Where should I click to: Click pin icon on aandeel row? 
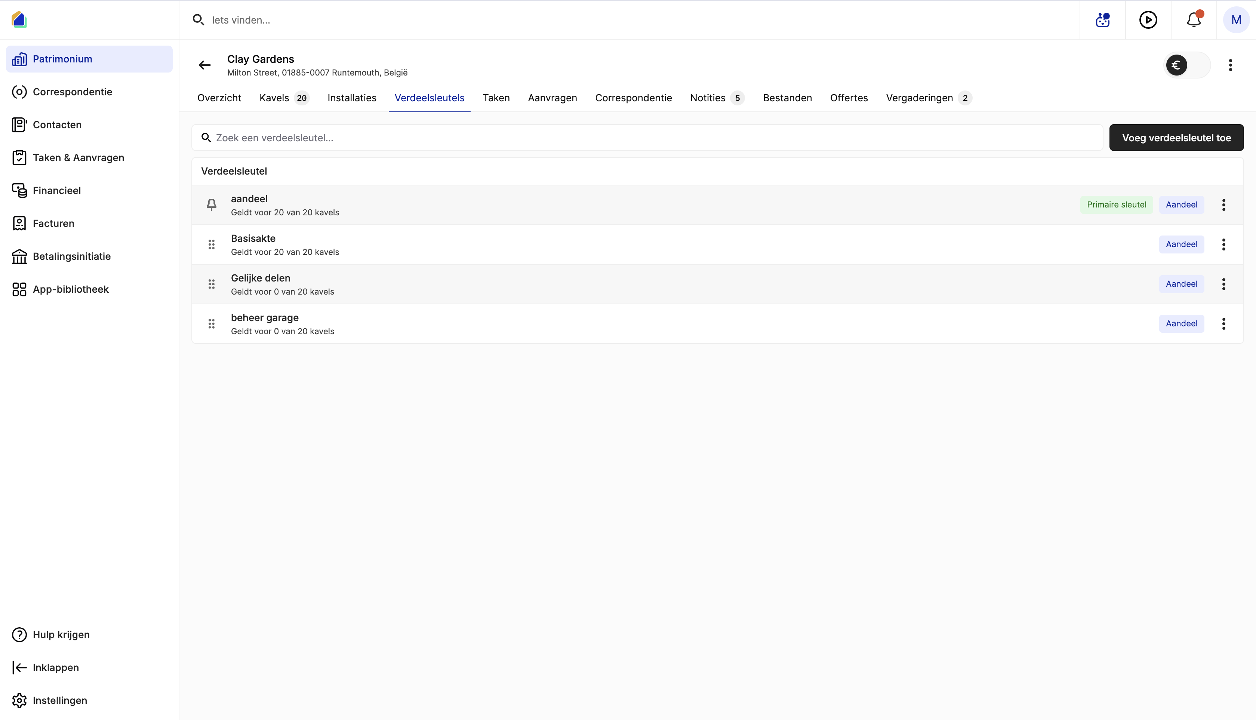click(212, 205)
